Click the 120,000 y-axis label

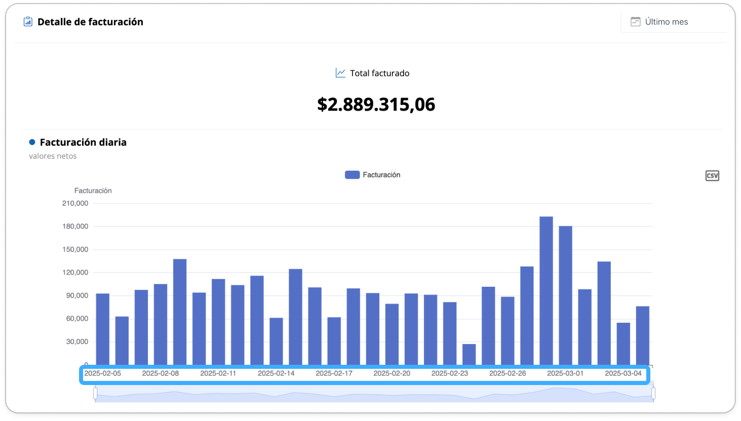click(75, 273)
